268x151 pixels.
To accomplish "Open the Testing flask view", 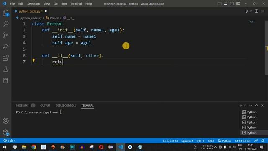I will click(x=5, y=69).
